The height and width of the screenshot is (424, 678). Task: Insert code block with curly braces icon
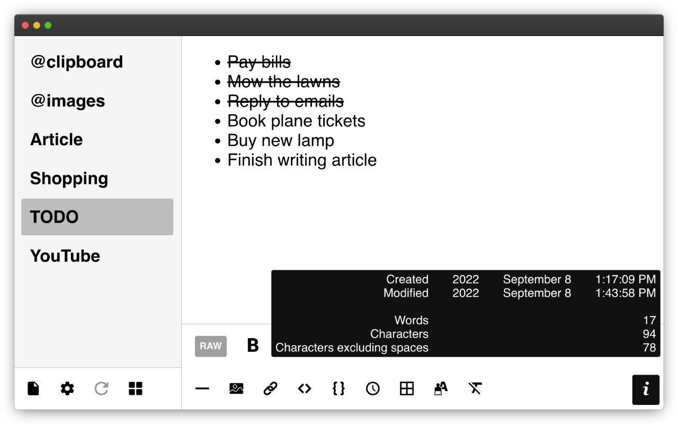click(x=338, y=388)
